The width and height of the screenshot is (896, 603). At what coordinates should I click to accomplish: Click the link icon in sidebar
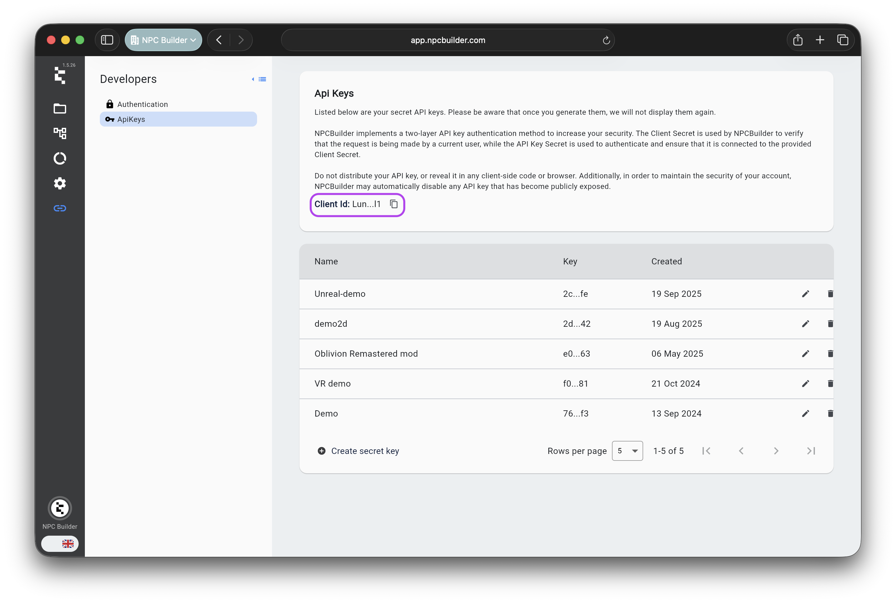60,209
